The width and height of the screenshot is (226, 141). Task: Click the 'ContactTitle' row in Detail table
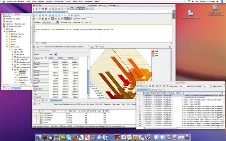(x=71, y=120)
